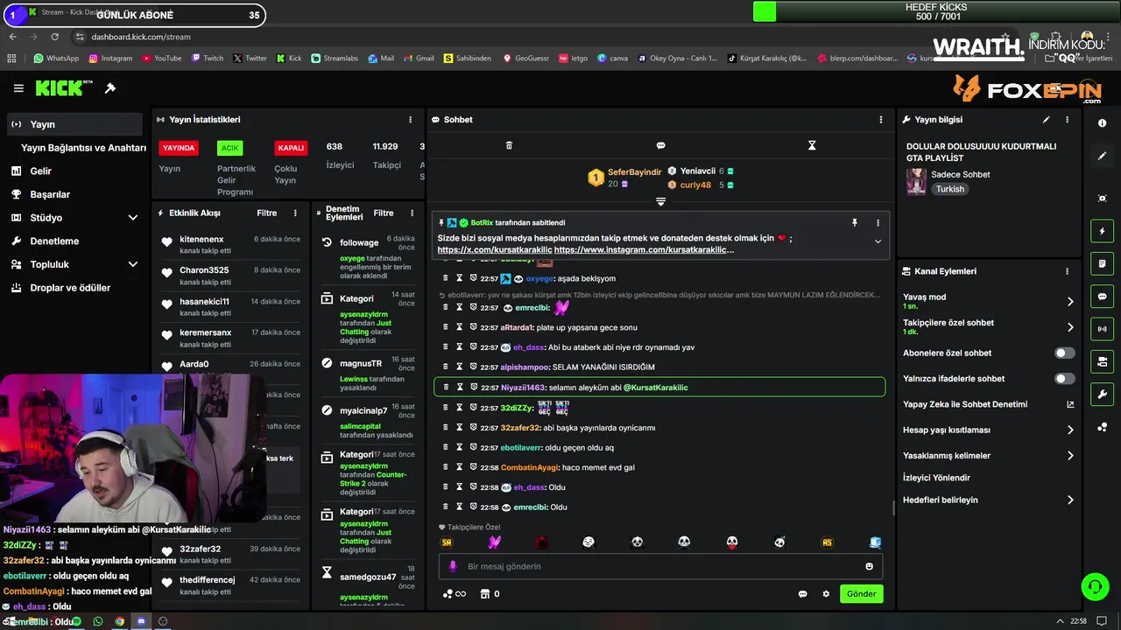Open the Hesap yaşı kısıtlaması arrow
Viewport: 1121px width, 630px height.
[x=1070, y=430]
